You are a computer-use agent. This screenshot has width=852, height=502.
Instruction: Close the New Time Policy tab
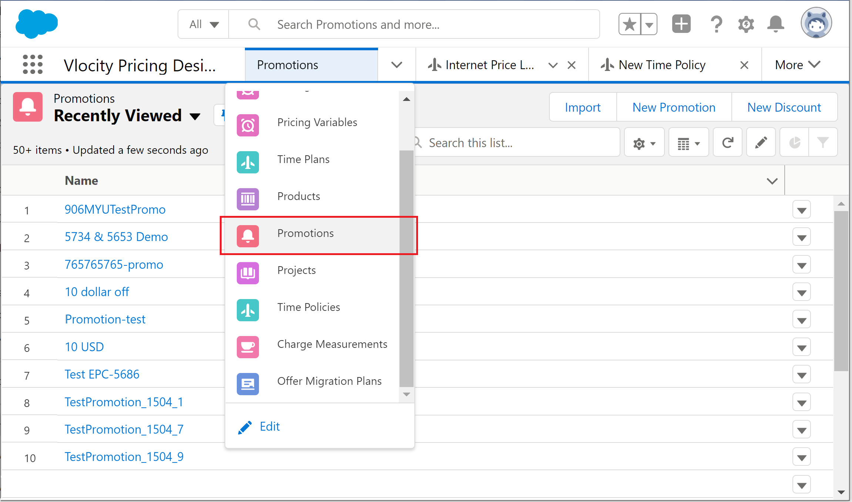[x=744, y=65]
